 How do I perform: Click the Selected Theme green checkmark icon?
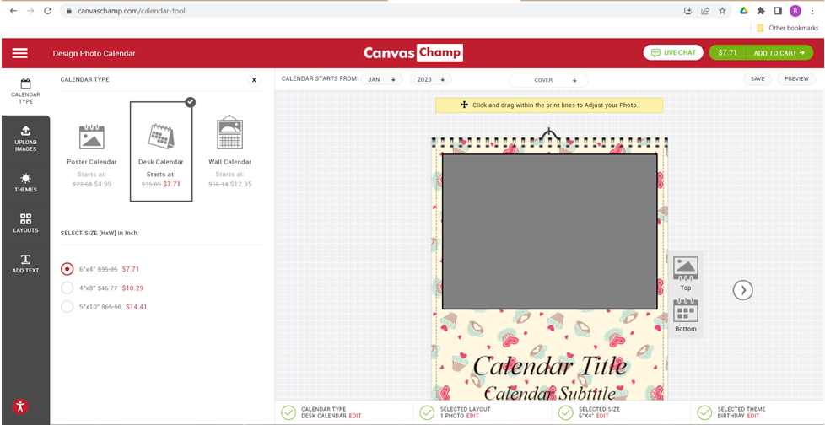[x=704, y=413]
